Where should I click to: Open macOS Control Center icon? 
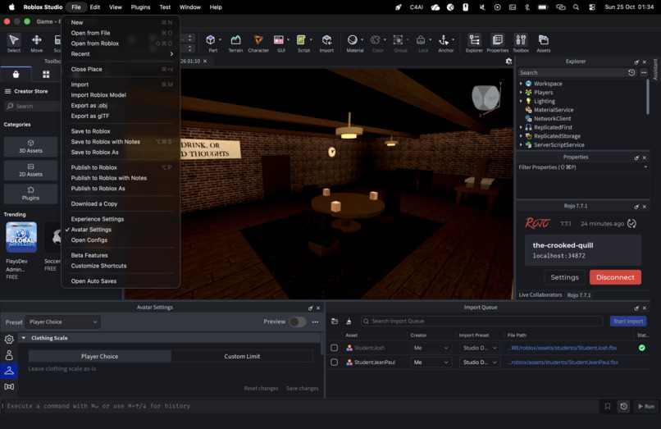pyautogui.click(x=592, y=7)
